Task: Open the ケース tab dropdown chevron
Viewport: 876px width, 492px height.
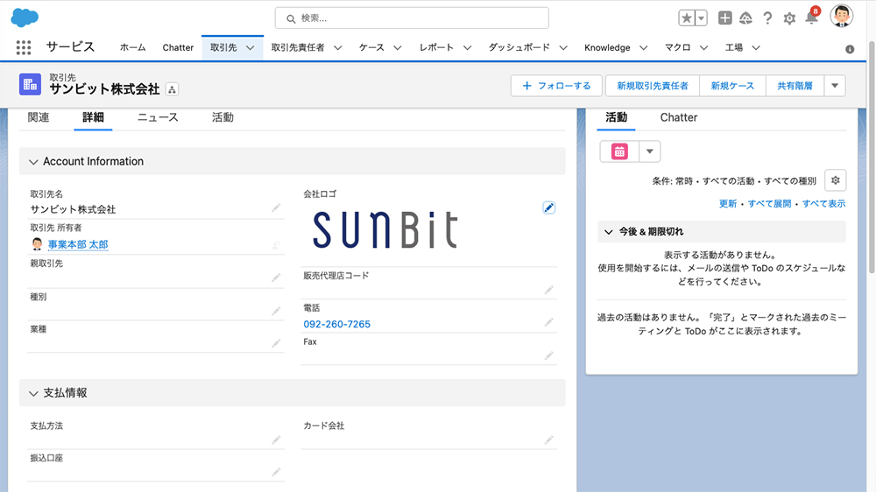Action: click(397, 48)
